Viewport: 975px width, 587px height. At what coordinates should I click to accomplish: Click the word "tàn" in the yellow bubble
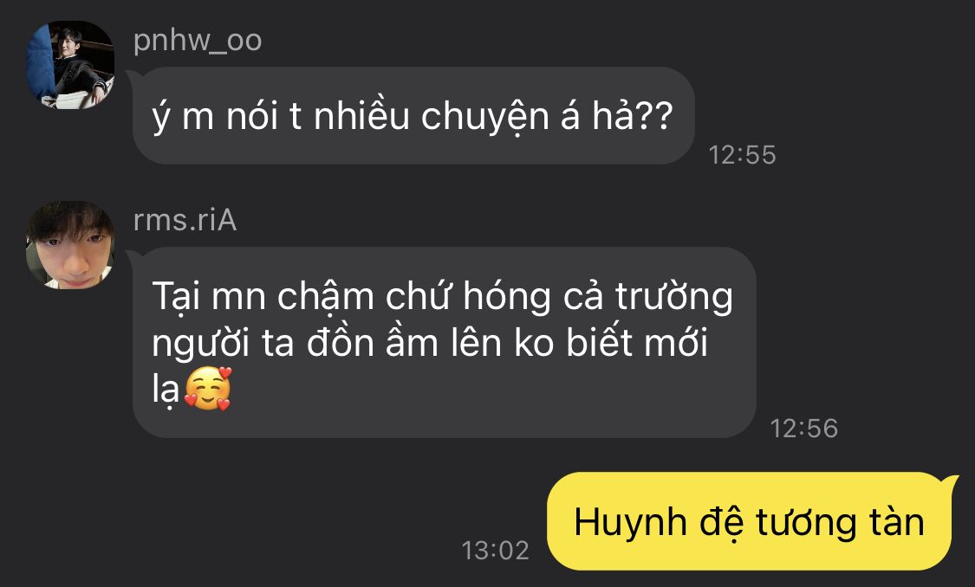897,521
